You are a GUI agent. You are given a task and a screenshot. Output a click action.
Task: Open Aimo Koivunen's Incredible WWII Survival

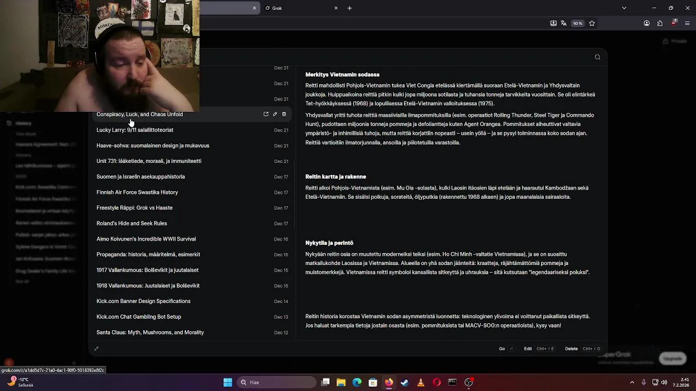146,239
